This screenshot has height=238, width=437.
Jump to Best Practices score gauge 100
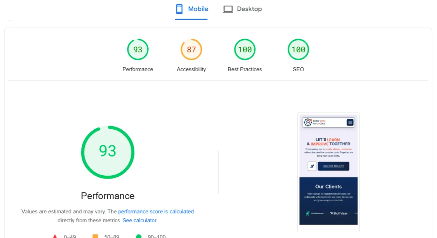245,50
